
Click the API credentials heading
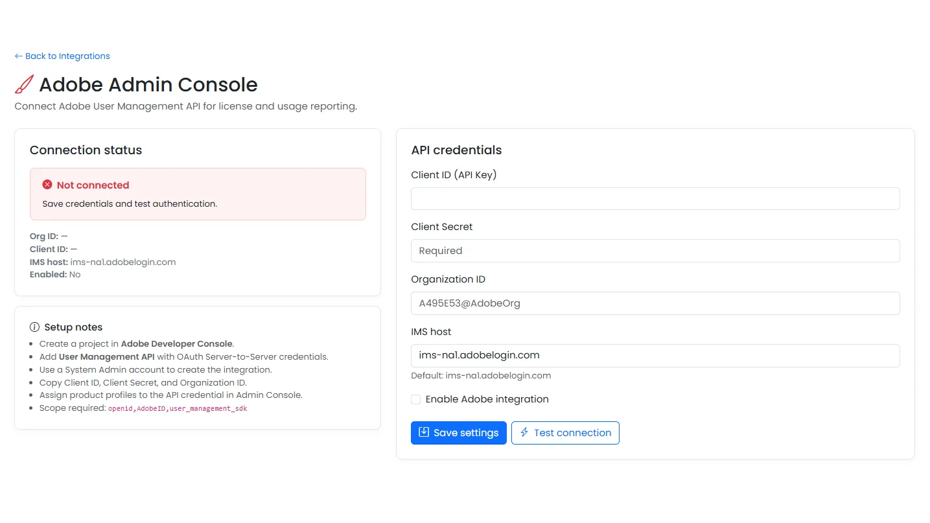456,150
